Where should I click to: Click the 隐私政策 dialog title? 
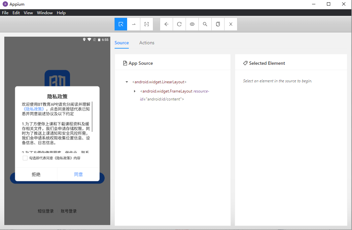(57, 96)
